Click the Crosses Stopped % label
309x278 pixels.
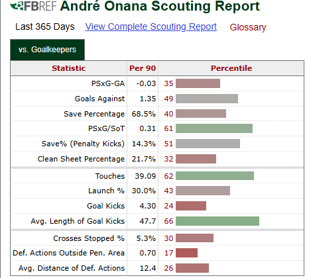tap(89, 238)
